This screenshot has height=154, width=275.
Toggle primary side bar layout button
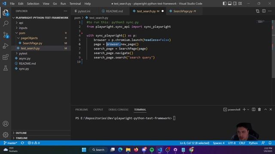tap(224, 3)
